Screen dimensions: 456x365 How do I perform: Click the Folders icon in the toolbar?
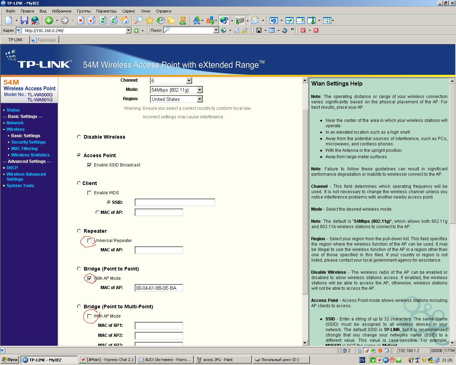pos(172,20)
